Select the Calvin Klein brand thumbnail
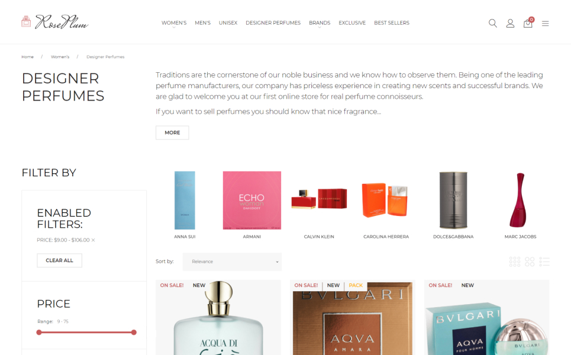This screenshot has width=571, height=355. [319, 205]
